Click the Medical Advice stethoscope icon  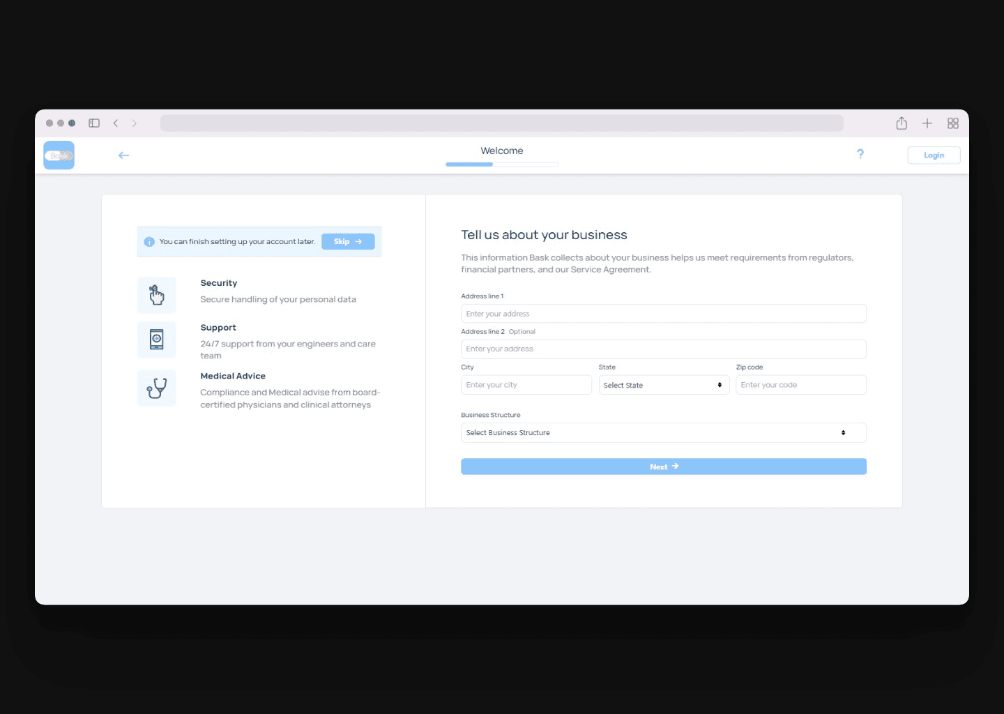[157, 388]
